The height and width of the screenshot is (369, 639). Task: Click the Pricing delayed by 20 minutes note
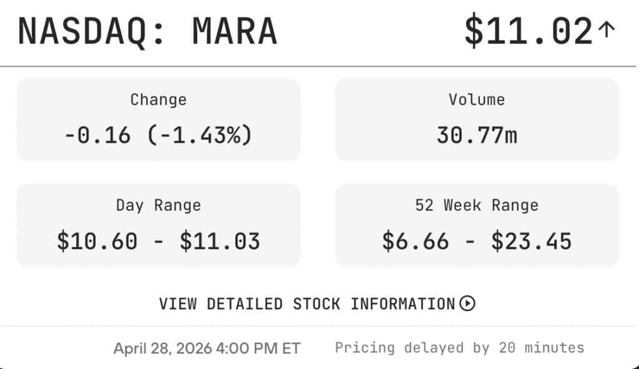click(459, 347)
